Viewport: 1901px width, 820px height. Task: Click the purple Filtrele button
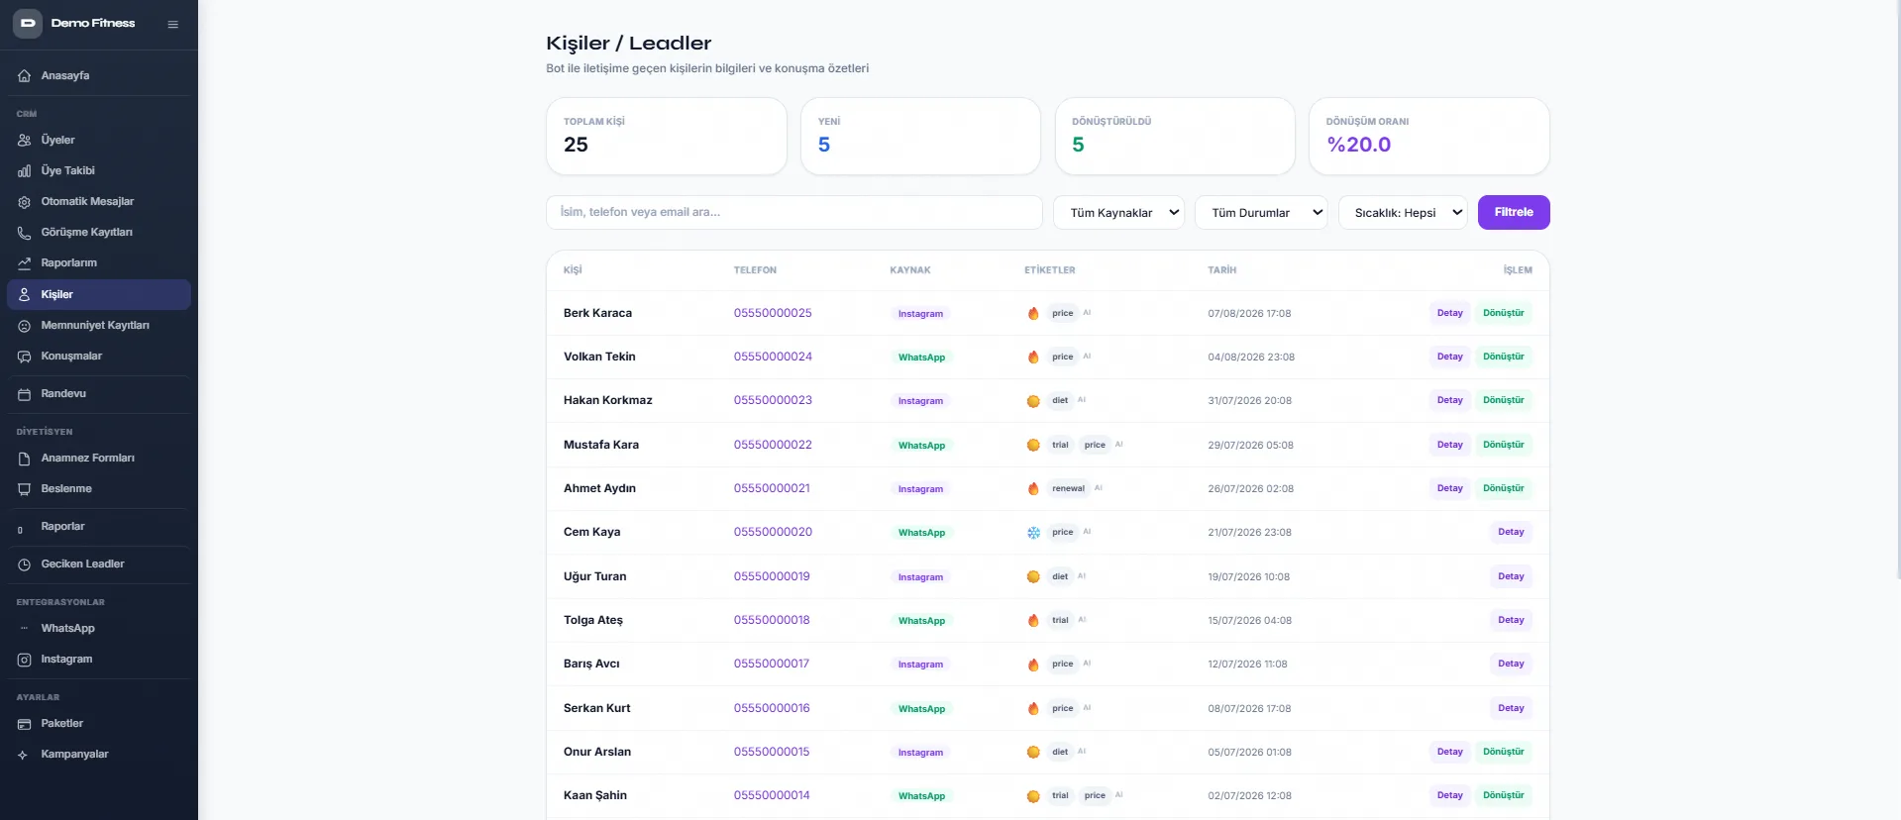pos(1514,213)
